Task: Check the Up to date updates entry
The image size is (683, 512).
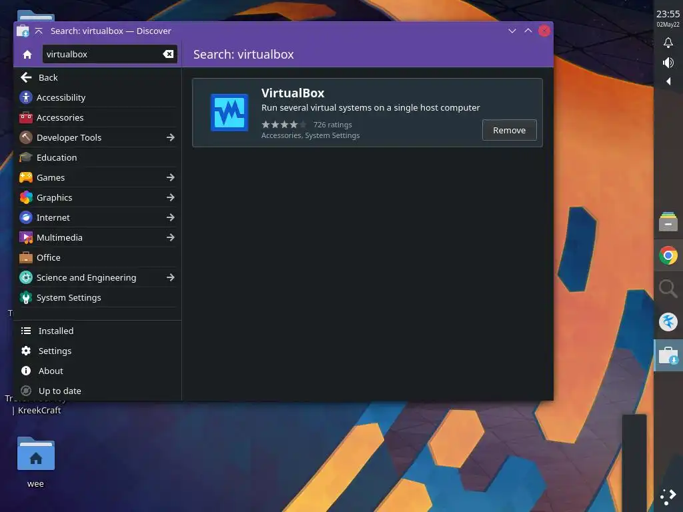Action: pyautogui.click(x=97, y=391)
